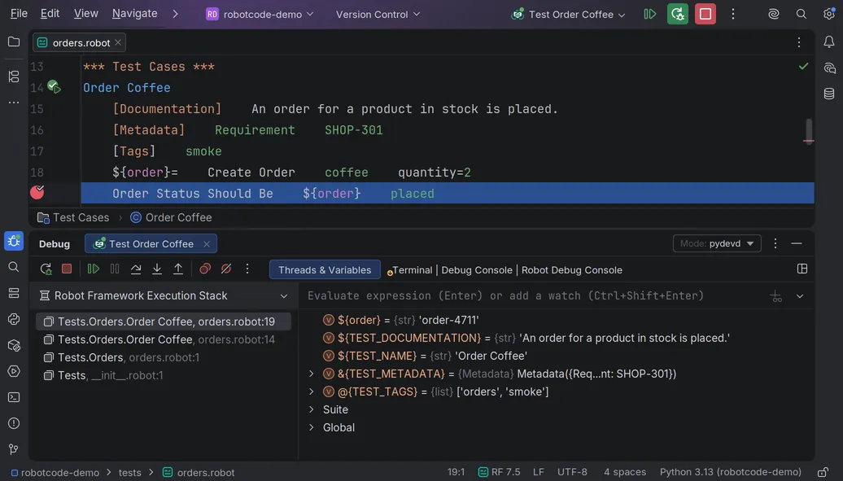Open the View menu
Screen dimensions: 843x481
pyautogui.click(x=86, y=14)
